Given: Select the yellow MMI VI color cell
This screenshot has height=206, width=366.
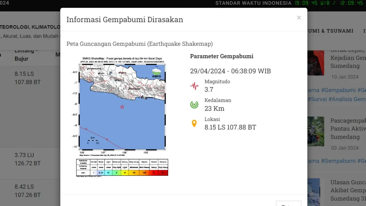Looking at the screenshot, I should tap(125, 173).
